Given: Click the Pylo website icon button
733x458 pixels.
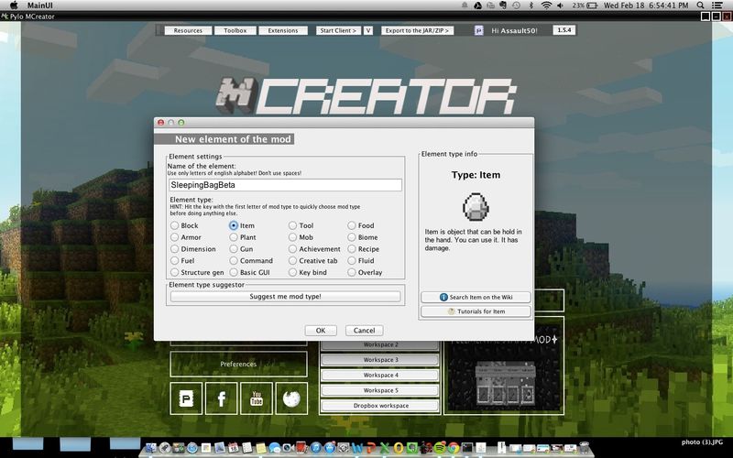Looking at the screenshot, I should [186, 398].
